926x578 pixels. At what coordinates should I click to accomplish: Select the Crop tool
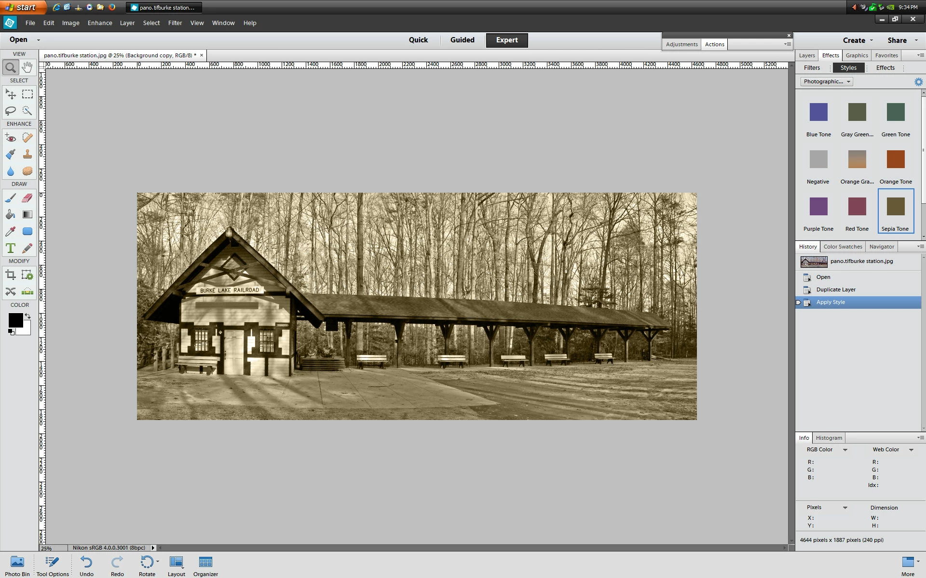(11, 275)
